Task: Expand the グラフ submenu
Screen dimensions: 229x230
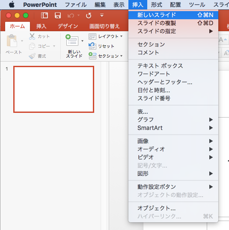Action: pyautogui.click(x=173, y=120)
